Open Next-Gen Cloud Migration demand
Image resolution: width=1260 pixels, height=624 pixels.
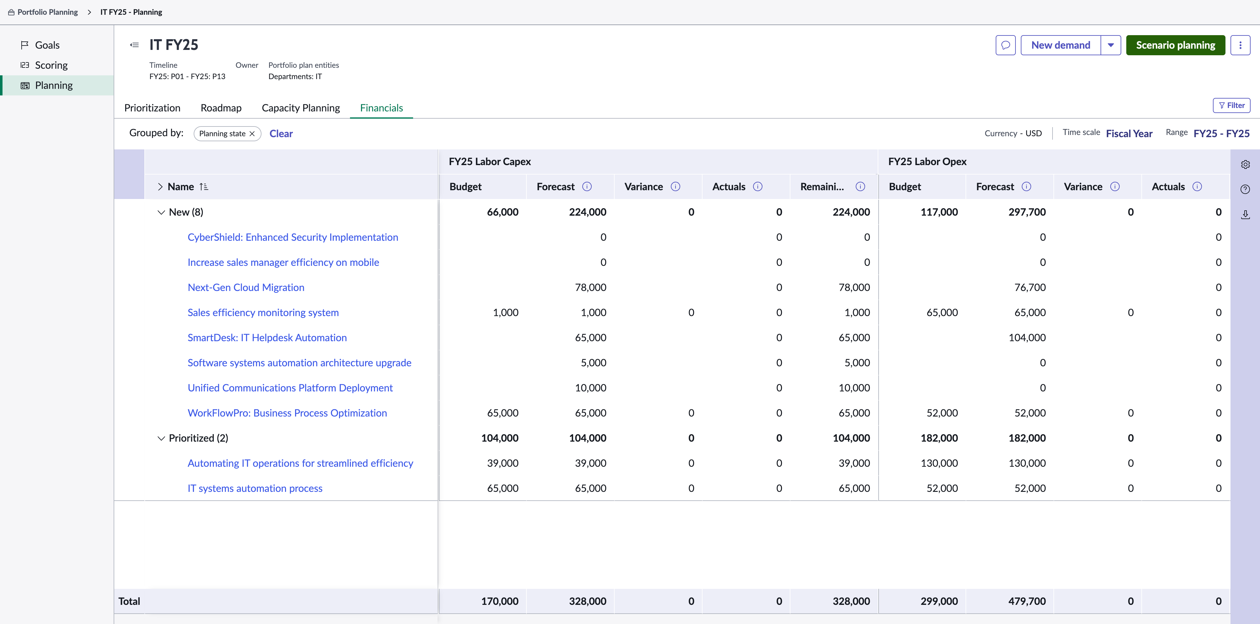pyautogui.click(x=245, y=288)
